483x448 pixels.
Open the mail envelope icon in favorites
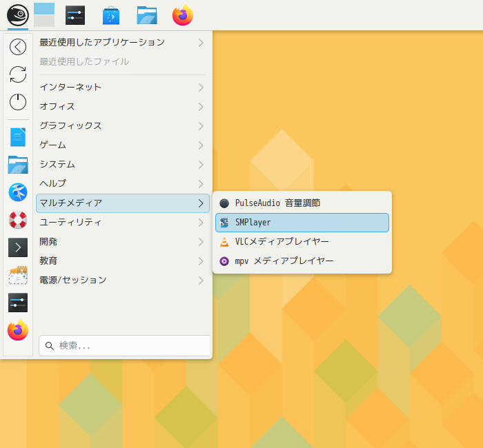pos(18,275)
